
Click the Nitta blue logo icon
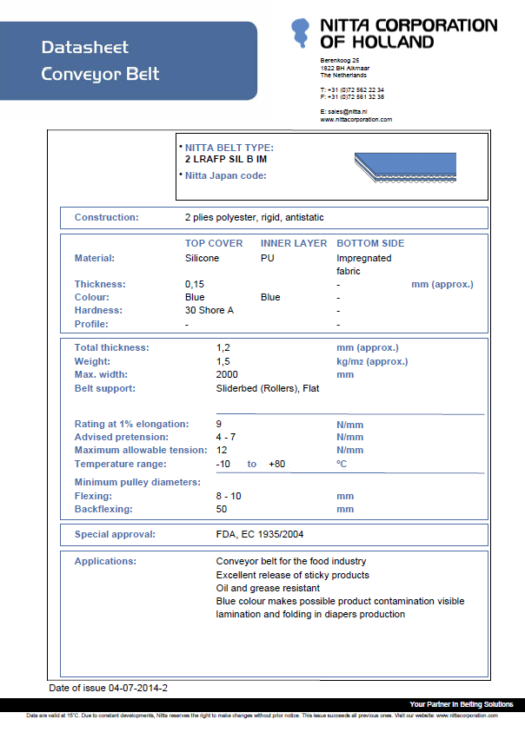[x=300, y=32]
